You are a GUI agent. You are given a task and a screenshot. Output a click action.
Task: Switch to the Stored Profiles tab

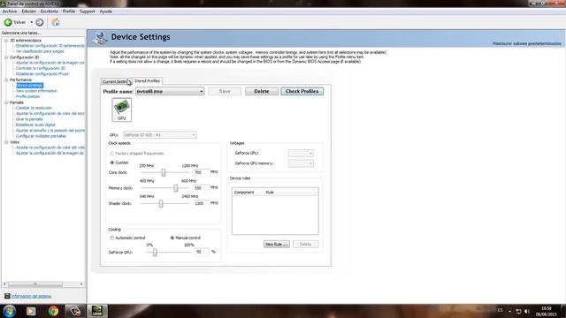click(x=148, y=80)
